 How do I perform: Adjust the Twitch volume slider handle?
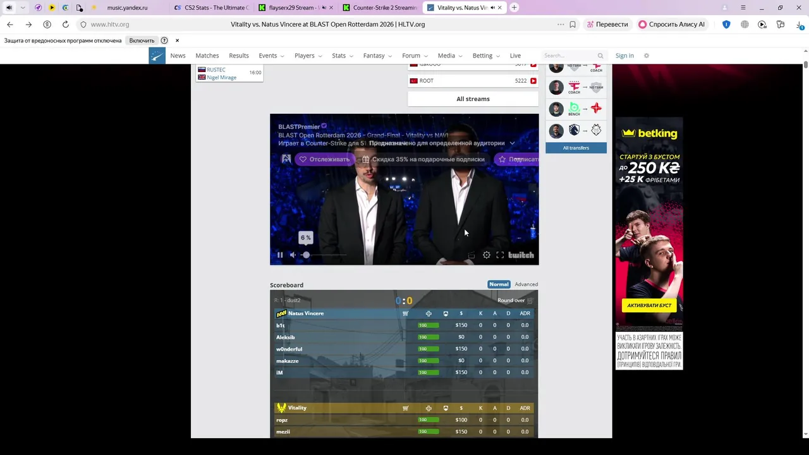[306, 255]
